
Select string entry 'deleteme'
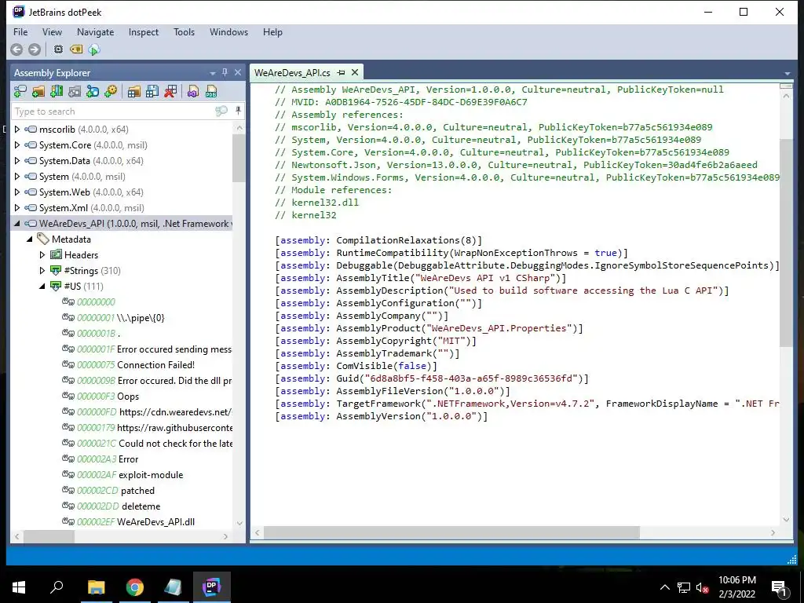pos(141,506)
